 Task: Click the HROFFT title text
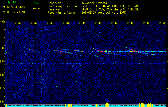[16, 2]
